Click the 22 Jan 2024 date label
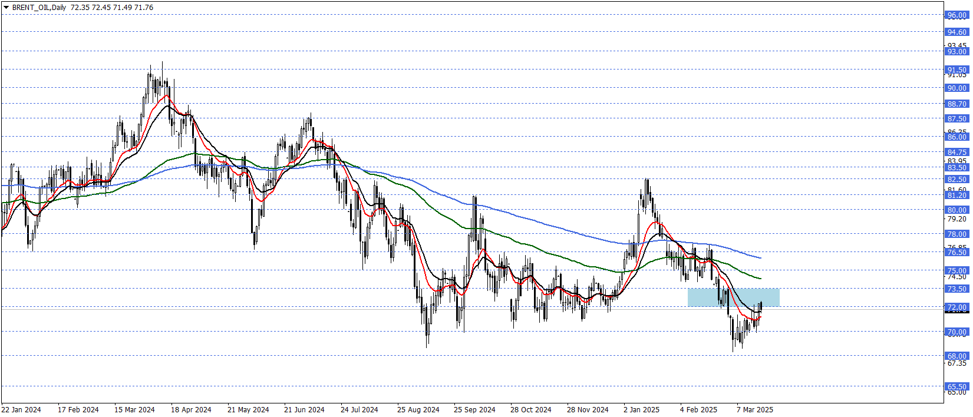973x417 pixels. coord(21,410)
